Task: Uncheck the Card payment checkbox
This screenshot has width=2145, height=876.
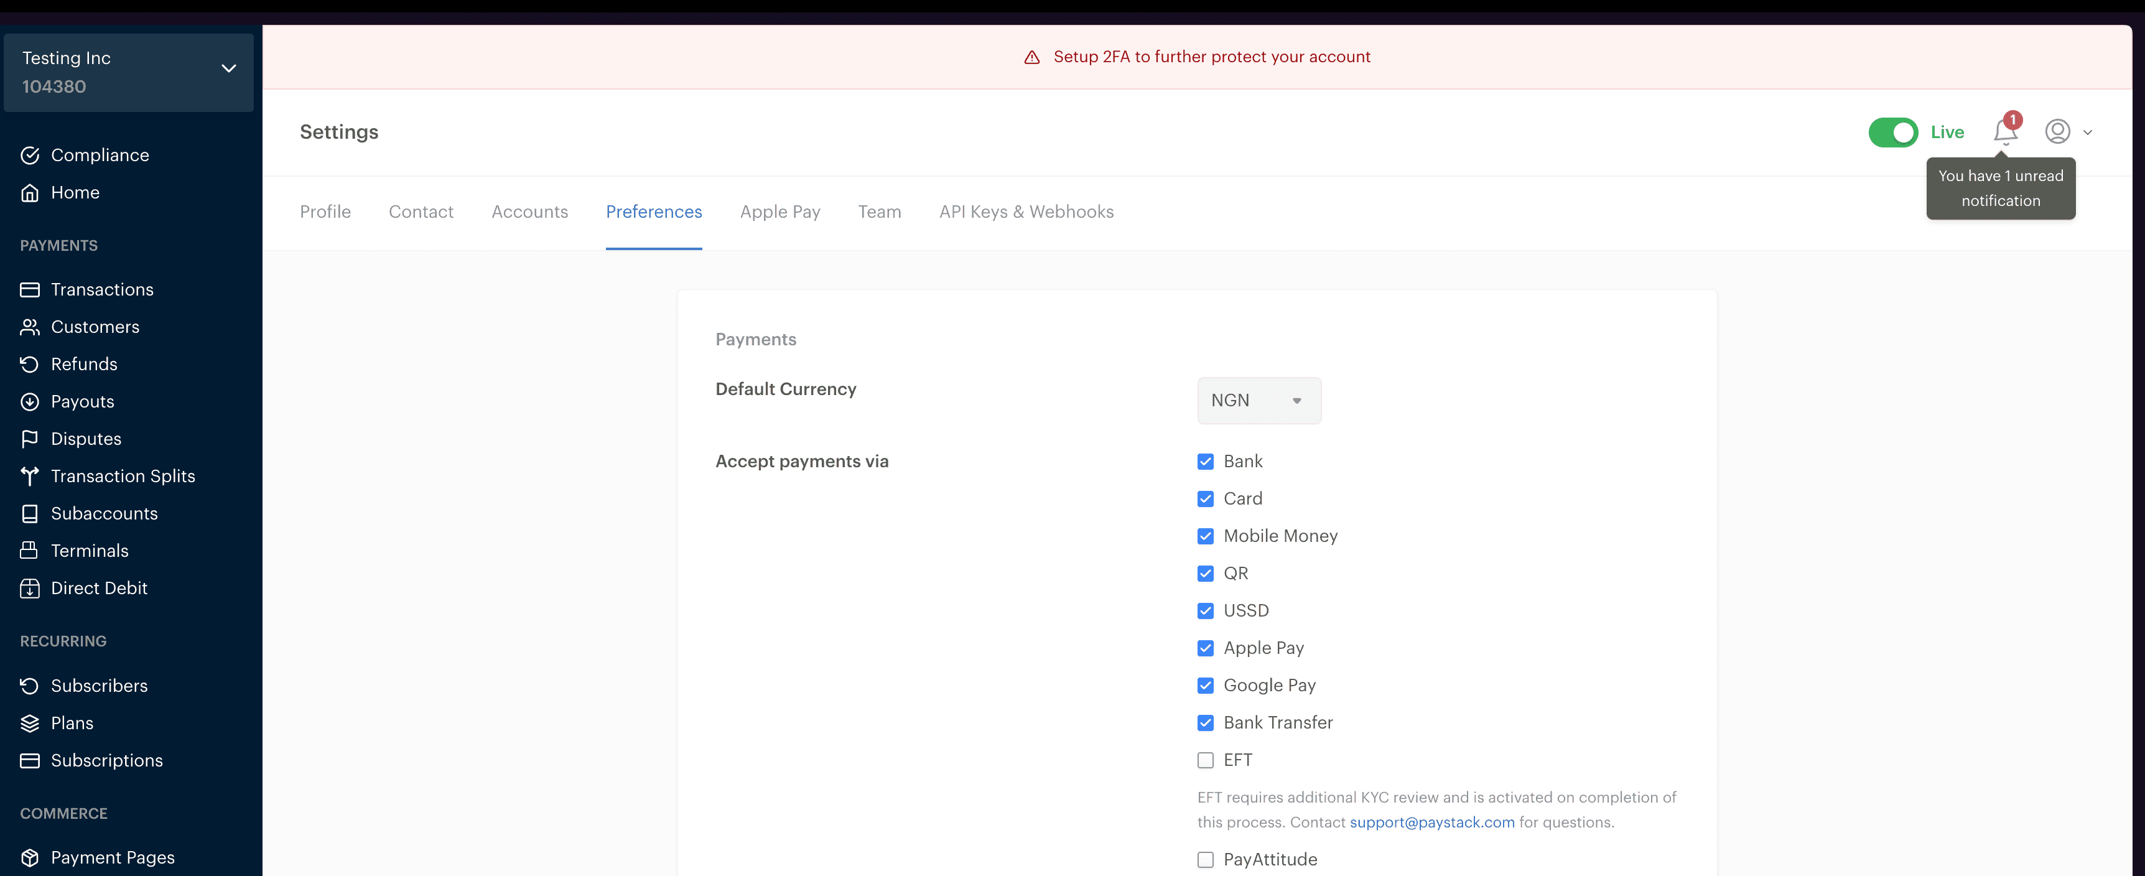Action: tap(1205, 499)
